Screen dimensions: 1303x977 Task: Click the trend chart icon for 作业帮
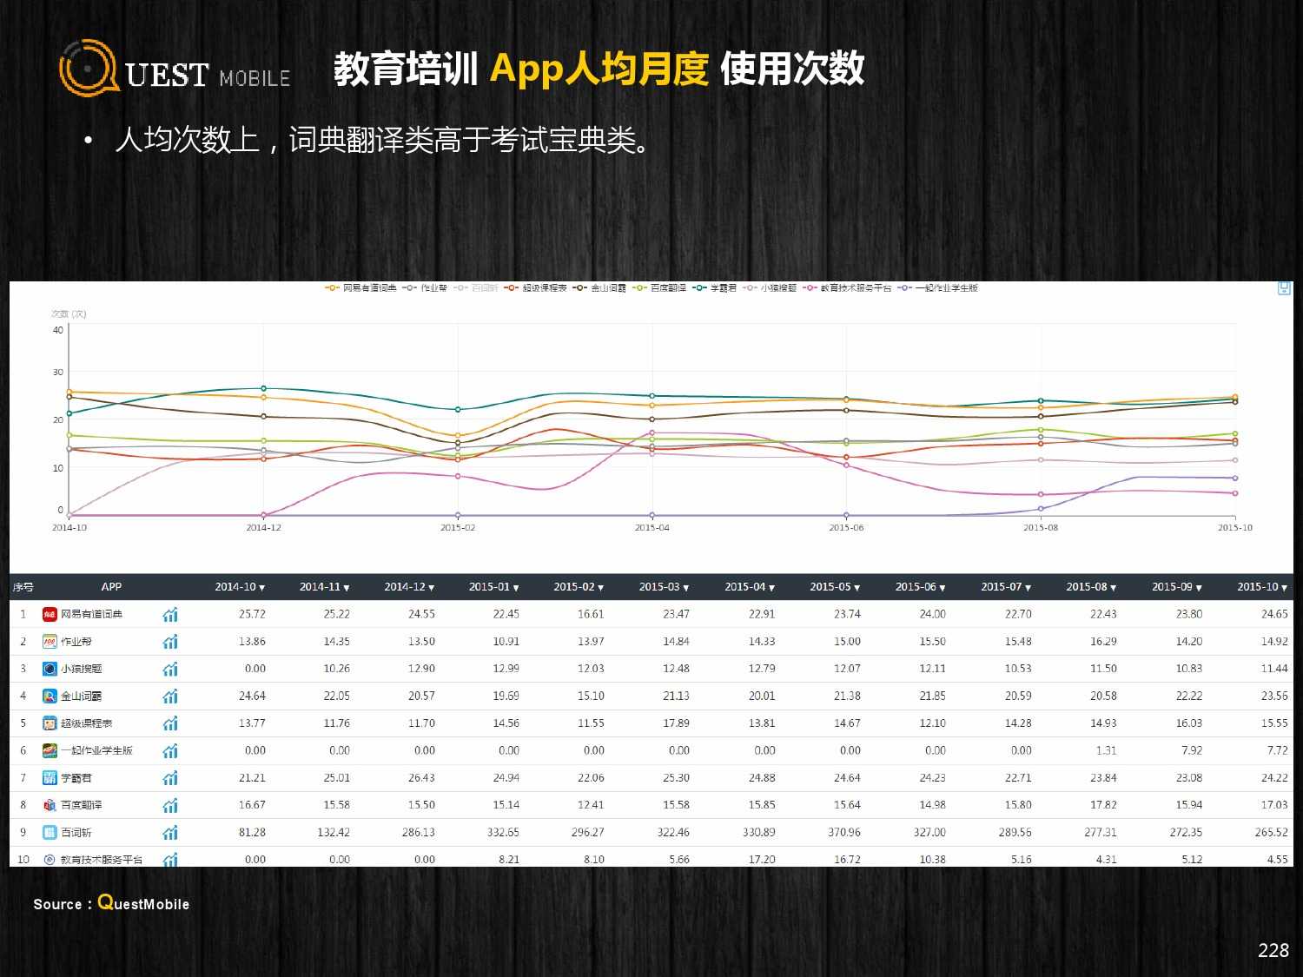(170, 642)
